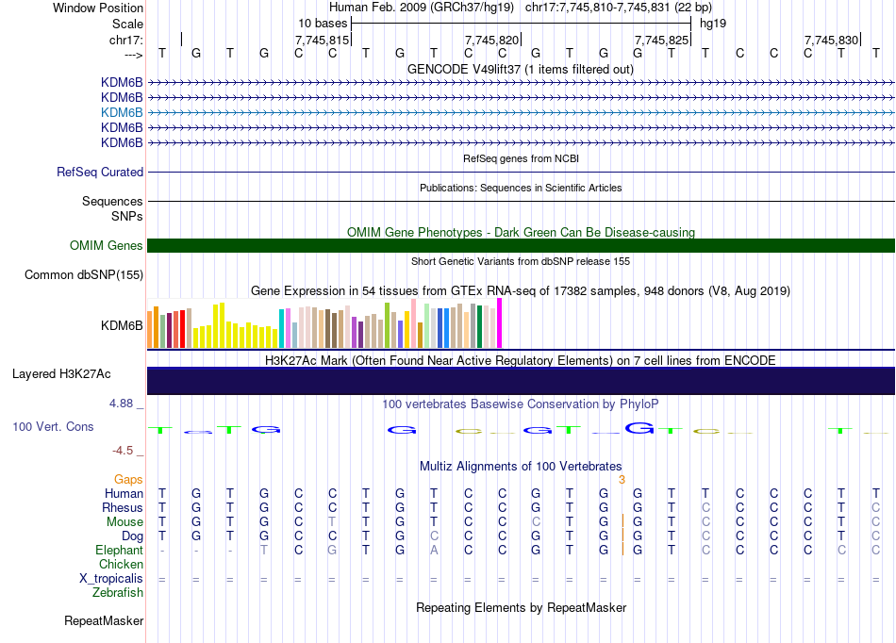Viewport: 896px width, 643px height.
Task: Open the RefSeq Curated track label
Action: point(100,173)
